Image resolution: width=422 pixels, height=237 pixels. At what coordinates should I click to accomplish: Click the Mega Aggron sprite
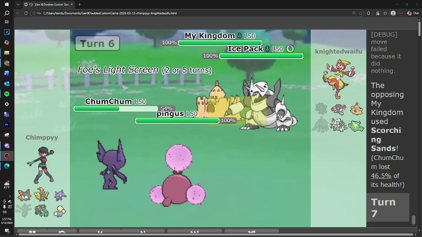click(x=269, y=105)
